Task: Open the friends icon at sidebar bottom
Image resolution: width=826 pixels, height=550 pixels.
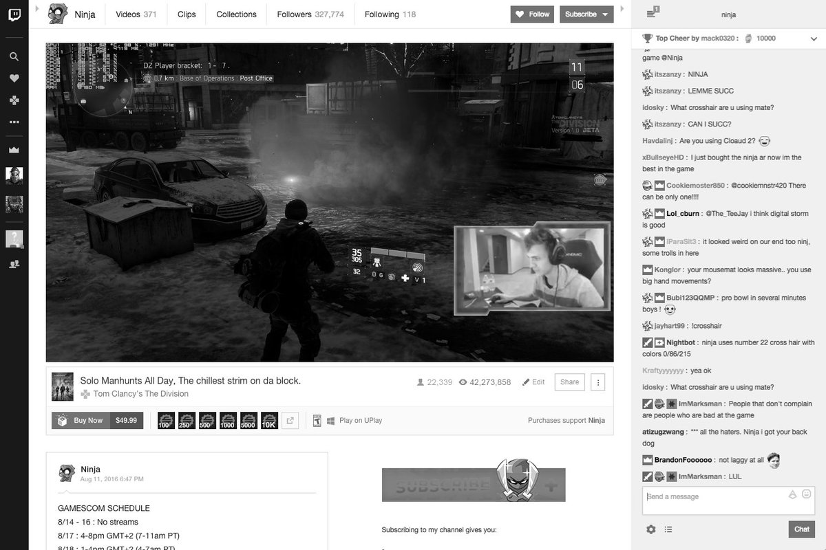Action: pos(14,263)
